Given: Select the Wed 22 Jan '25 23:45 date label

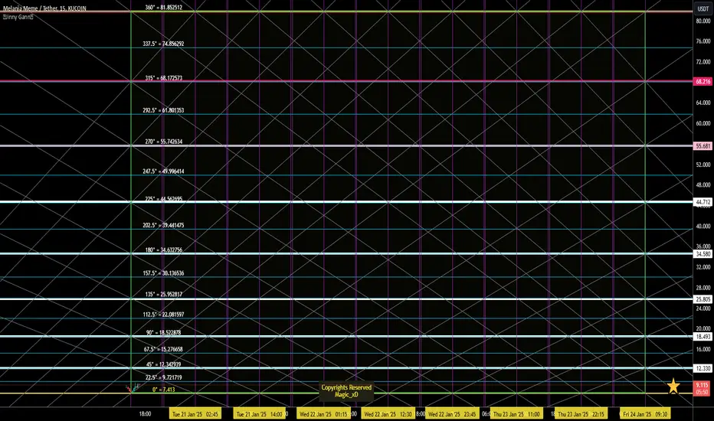Looking at the screenshot, I should pyautogui.click(x=452, y=413).
